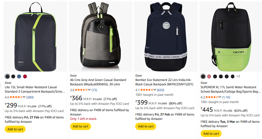Pick the pink swatch for SUPERIOR XL backpack
The height and width of the screenshot is (139, 262).
tap(209, 76)
